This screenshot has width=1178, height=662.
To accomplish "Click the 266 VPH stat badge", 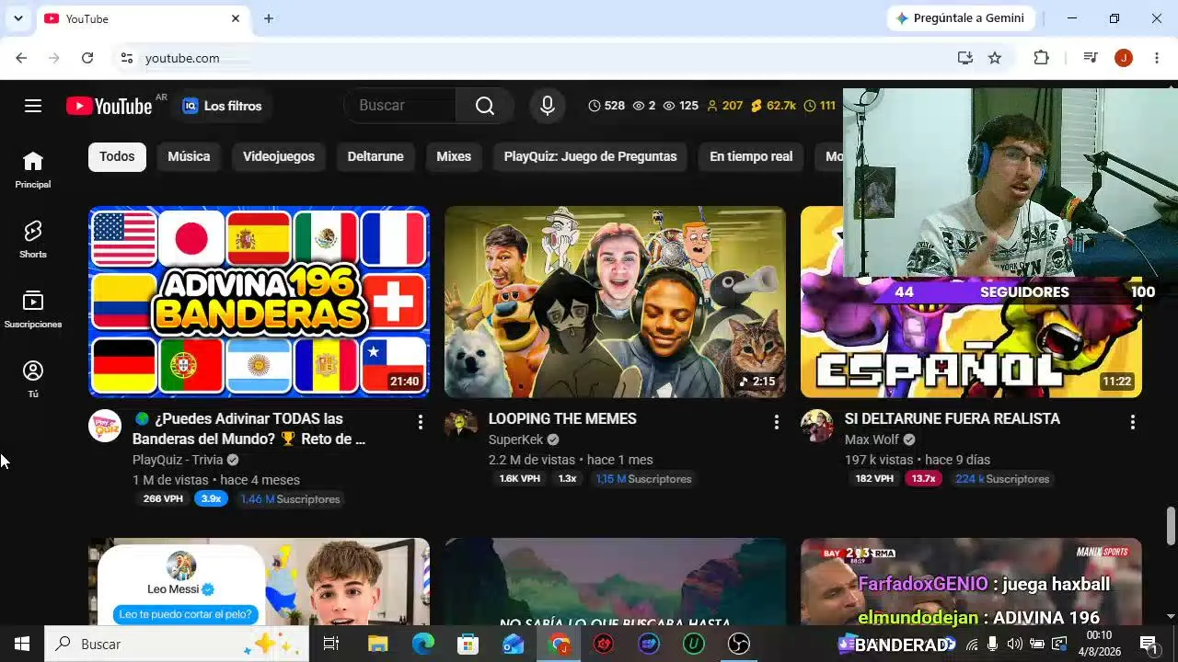I will (163, 499).
